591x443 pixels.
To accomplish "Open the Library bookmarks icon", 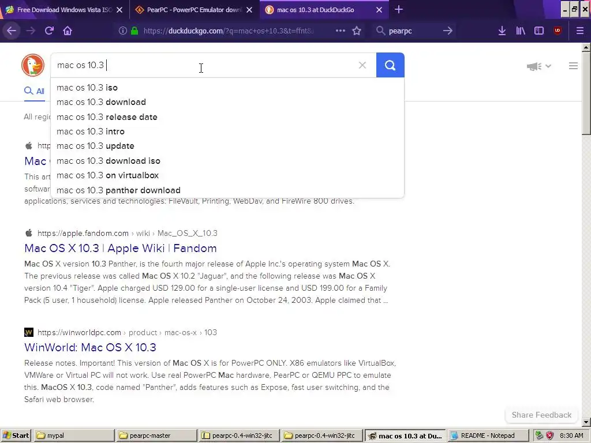I will coord(521,31).
